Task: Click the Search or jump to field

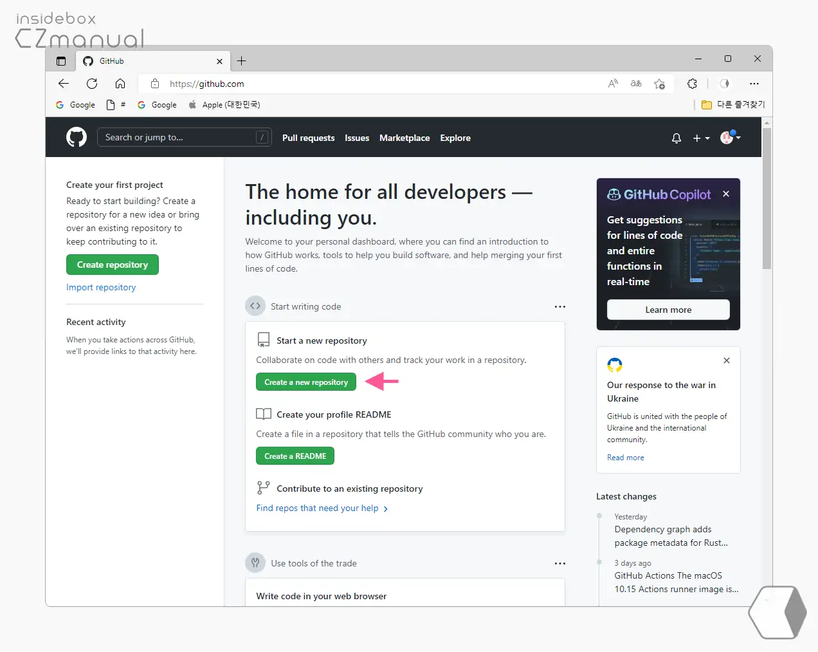Action: click(x=185, y=137)
